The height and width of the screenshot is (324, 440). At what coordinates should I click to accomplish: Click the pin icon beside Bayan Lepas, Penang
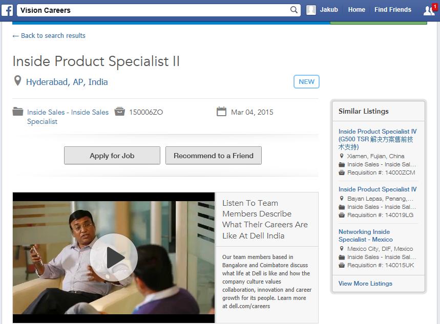click(342, 199)
